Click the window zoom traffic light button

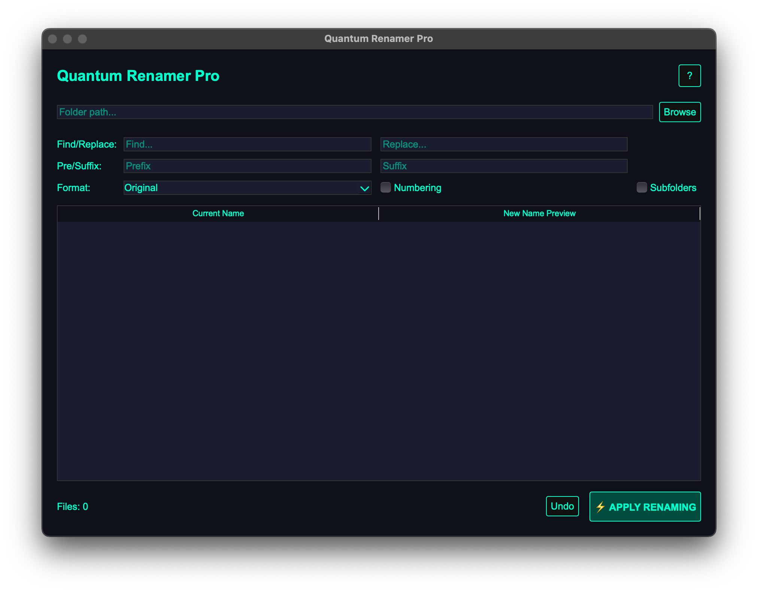82,39
